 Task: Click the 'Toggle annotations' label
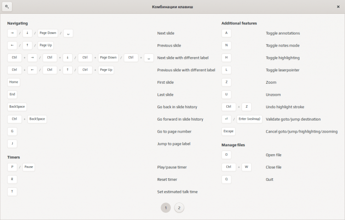click(x=283, y=33)
